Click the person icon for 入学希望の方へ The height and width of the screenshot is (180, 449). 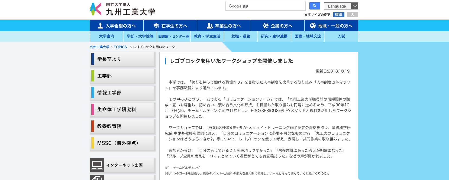(x=100, y=26)
